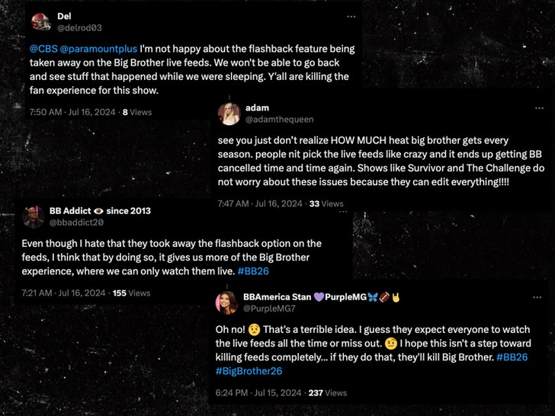
Task: View the 237 Views count
Action: [x=327, y=393]
